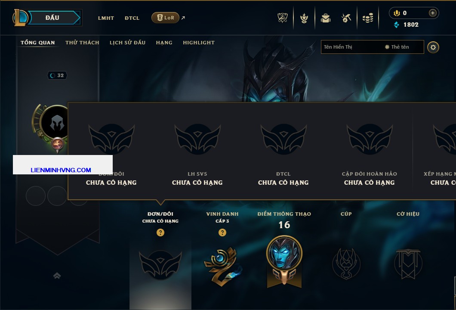456x310 pixels.
Task: Open the HẠNG tab
Action: (x=164, y=43)
